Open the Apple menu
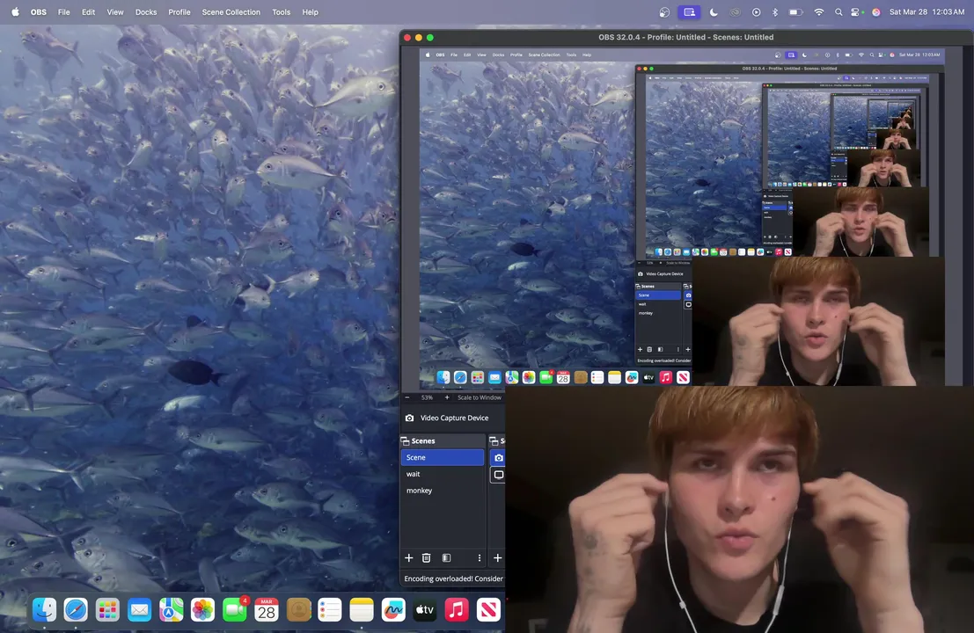 click(x=15, y=11)
